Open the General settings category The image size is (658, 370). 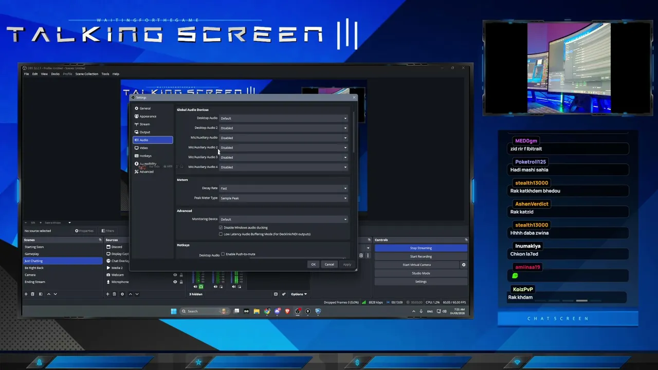point(153,108)
